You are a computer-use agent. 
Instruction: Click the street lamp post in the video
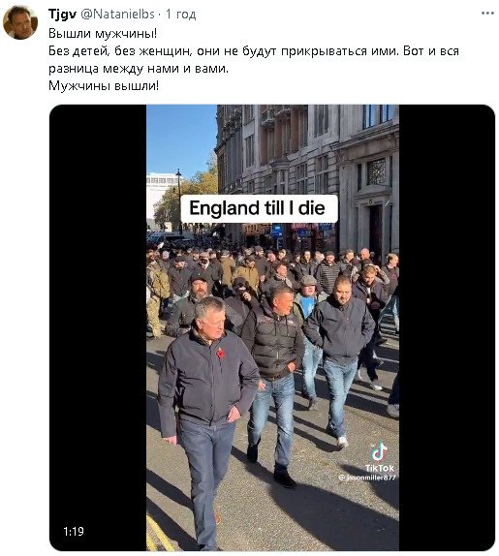coord(179,202)
